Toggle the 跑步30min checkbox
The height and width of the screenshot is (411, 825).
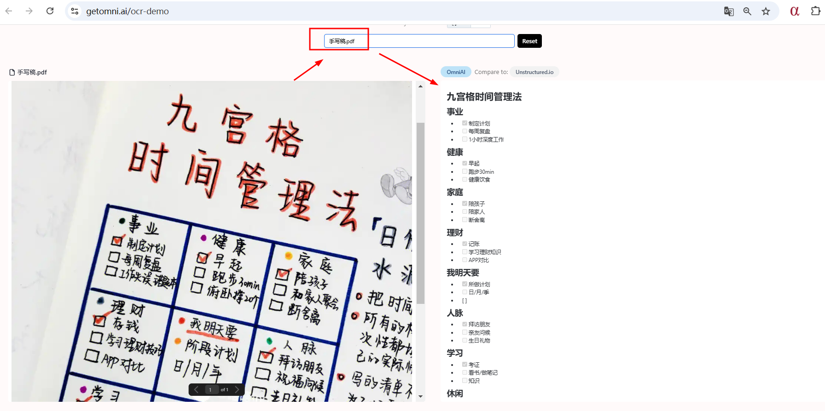tap(465, 171)
